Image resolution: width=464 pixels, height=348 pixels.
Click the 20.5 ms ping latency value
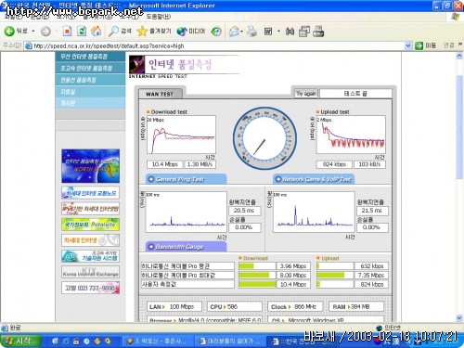coord(244,211)
